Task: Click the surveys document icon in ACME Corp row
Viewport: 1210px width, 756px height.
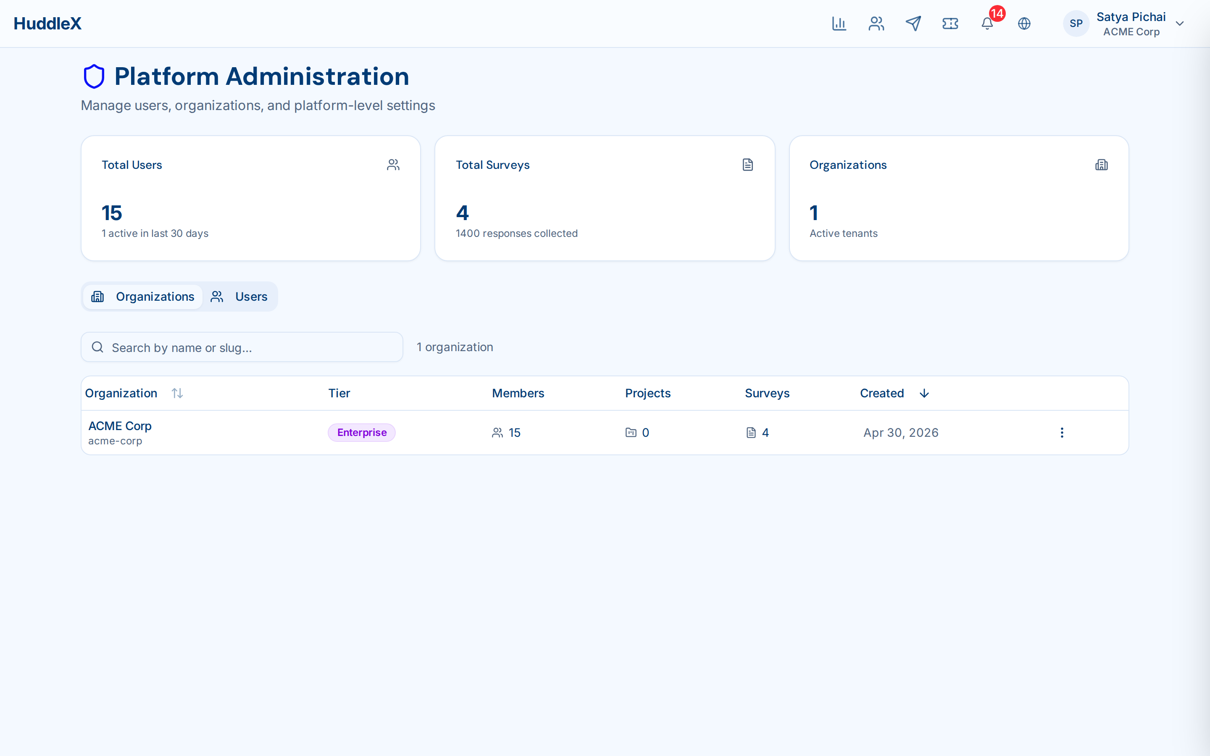Action: tap(751, 433)
